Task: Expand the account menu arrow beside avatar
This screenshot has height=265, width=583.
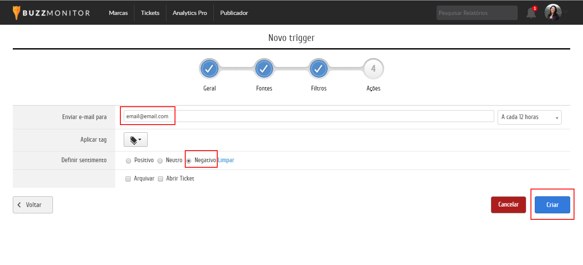Action: (x=566, y=12)
